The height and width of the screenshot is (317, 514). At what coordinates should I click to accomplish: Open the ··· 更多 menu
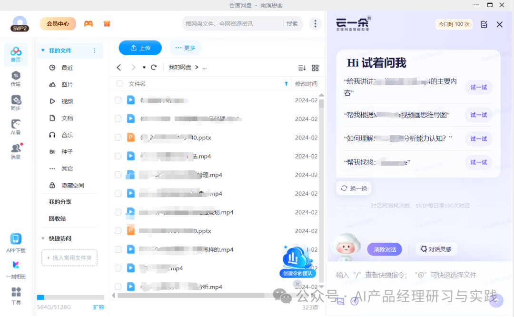click(x=185, y=48)
